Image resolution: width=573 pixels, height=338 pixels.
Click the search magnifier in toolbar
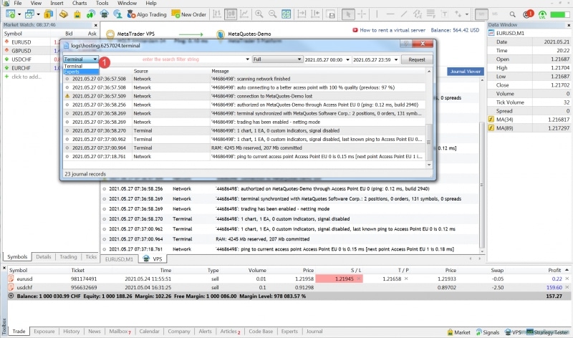pyautogui.click(x=512, y=14)
